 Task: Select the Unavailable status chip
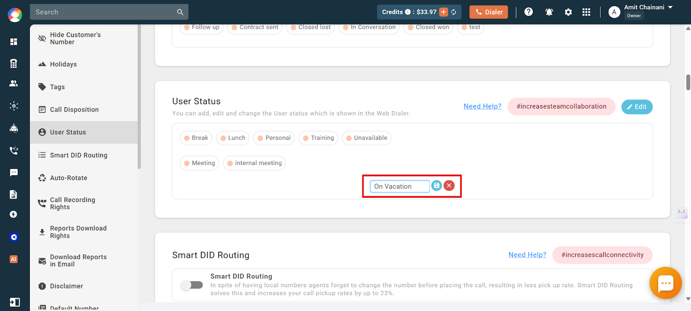[x=366, y=138]
